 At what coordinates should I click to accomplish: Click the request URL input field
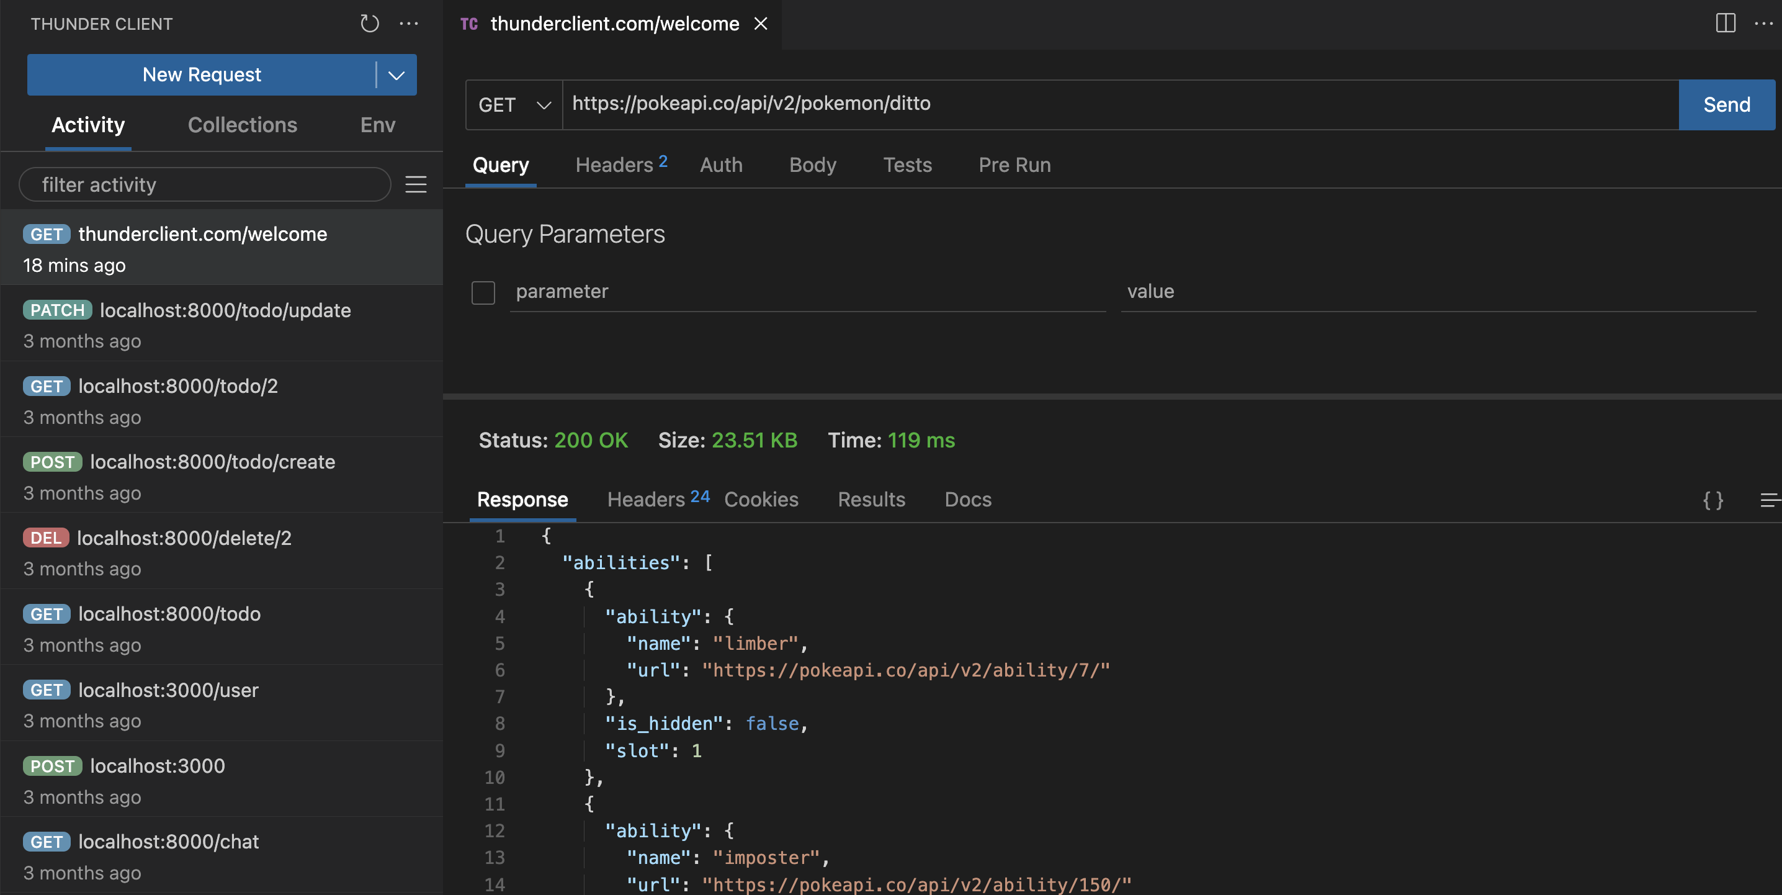(x=1121, y=106)
